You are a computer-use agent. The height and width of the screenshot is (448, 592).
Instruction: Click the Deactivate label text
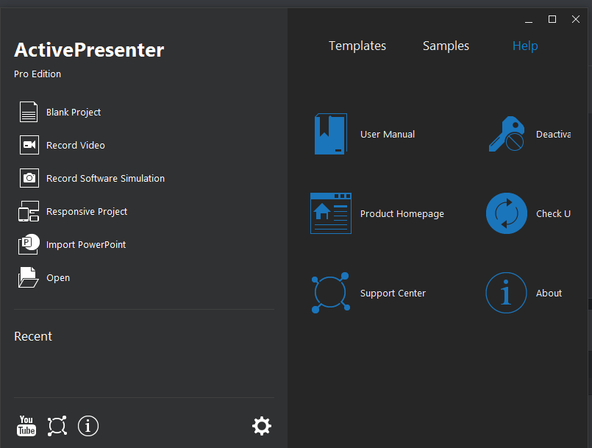[x=553, y=134]
